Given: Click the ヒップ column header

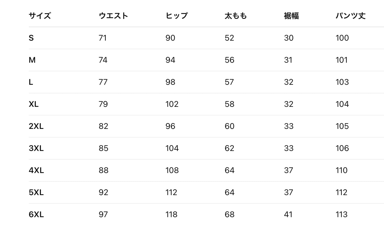Looking at the screenshot, I should (x=176, y=16).
